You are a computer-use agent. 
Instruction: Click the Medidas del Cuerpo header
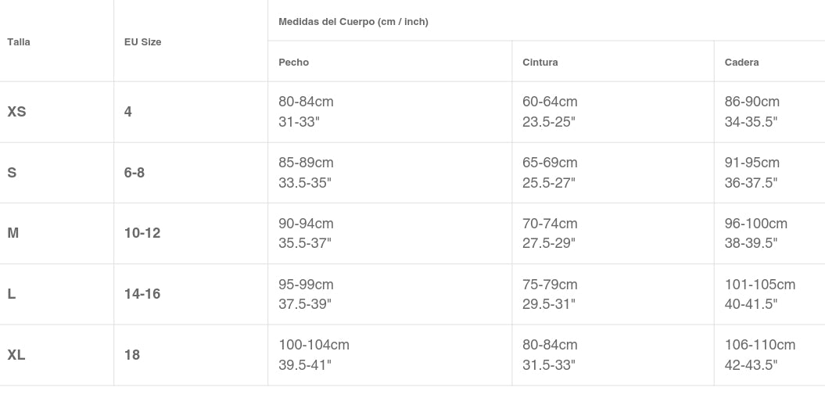click(x=353, y=22)
